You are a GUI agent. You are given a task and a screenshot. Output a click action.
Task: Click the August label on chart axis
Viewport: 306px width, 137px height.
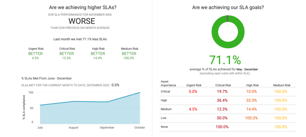73,127
